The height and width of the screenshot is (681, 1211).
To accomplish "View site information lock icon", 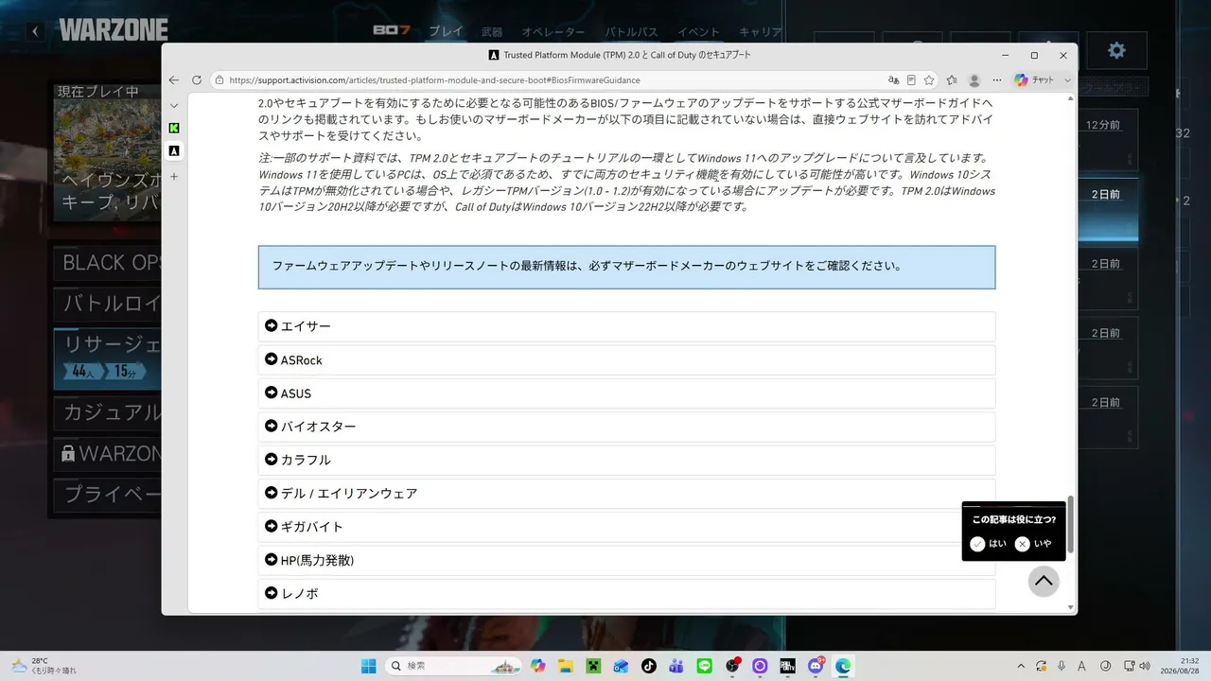I will tap(219, 80).
